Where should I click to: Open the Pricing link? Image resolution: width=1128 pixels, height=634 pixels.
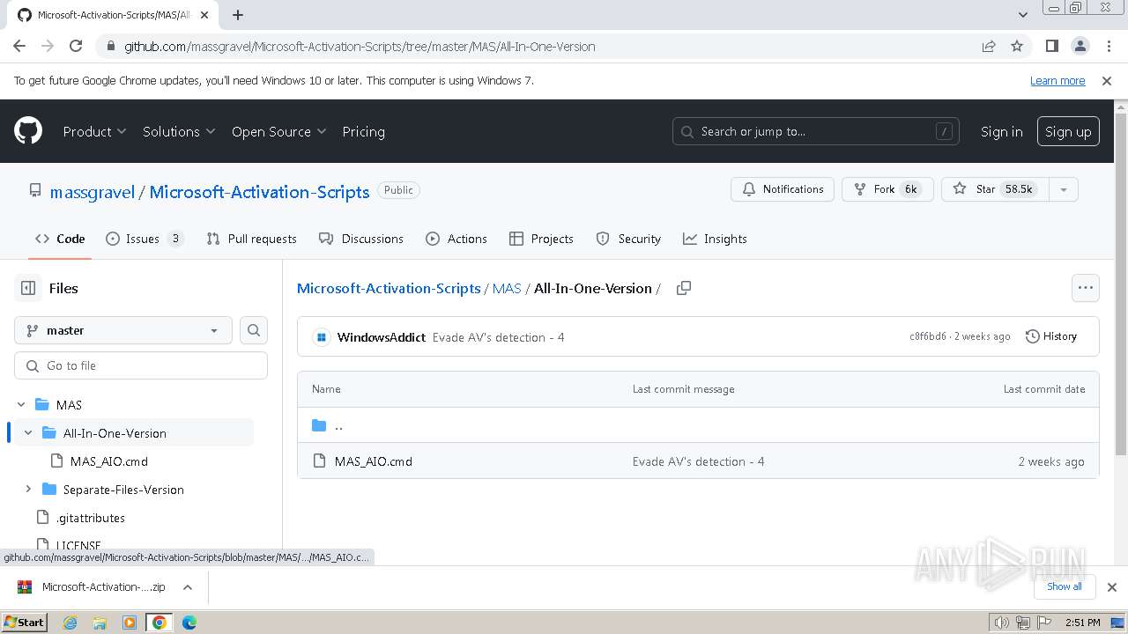pos(363,131)
